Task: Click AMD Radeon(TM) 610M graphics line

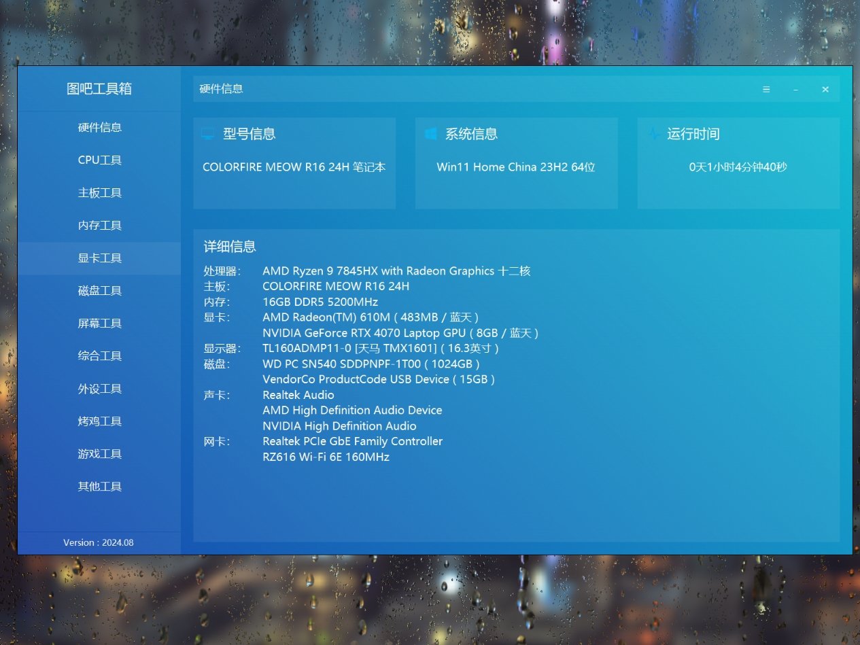Action: pos(371,317)
